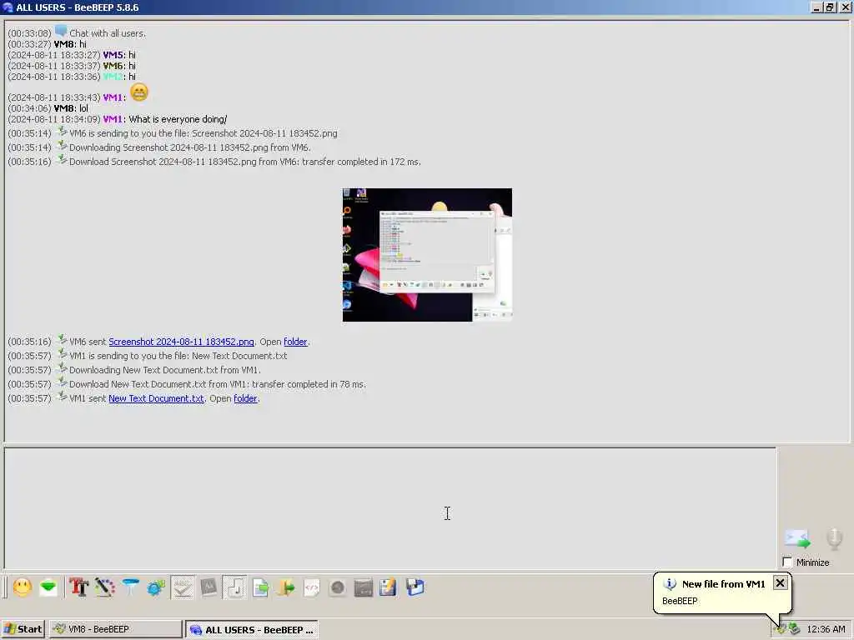Click 'VM1 is sending to you the file' line
The height and width of the screenshot is (640, 854).
coord(148,356)
